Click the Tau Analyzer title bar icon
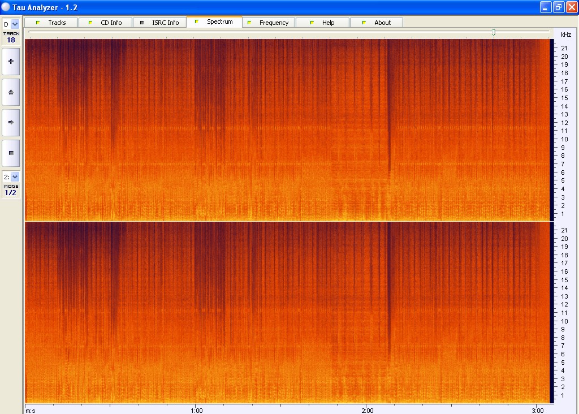 [6, 7]
